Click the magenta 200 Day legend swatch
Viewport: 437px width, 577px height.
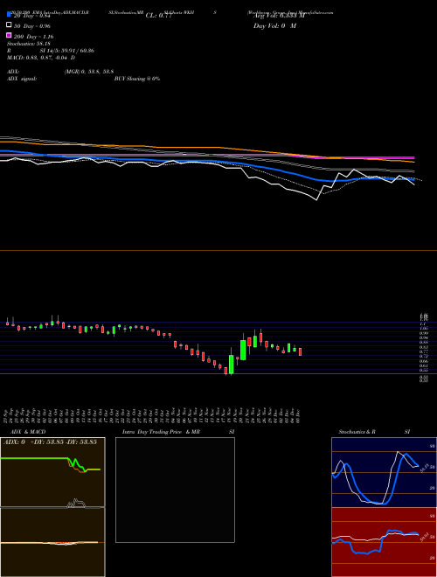[9, 35]
